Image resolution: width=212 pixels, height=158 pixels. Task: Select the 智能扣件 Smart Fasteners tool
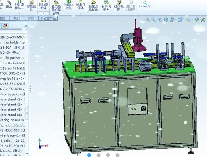(31, 6)
